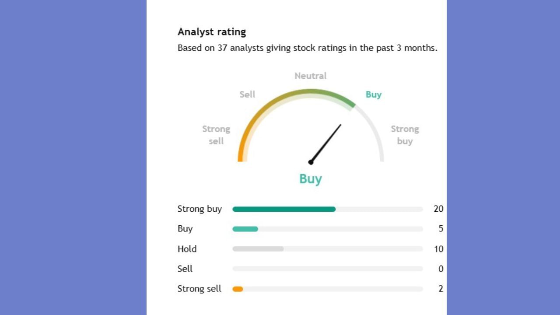Click the black gauge needle

pos(326,143)
